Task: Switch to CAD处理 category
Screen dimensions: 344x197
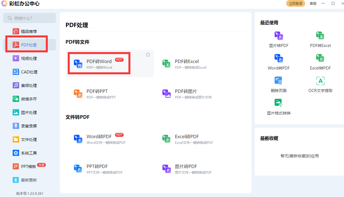Action: click(x=30, y=72)
